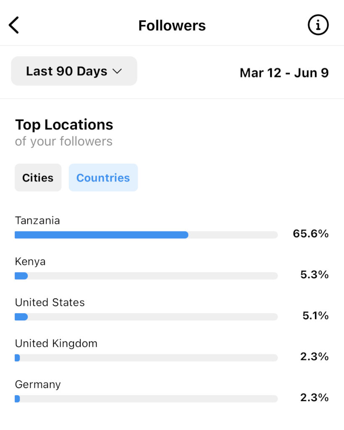Click the 65.6% value for Tanzania
This screenshot has width=344, height=430.
pos(310,234)
